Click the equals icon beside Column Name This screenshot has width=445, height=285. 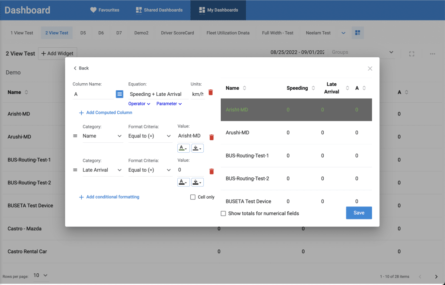[120, 94]
